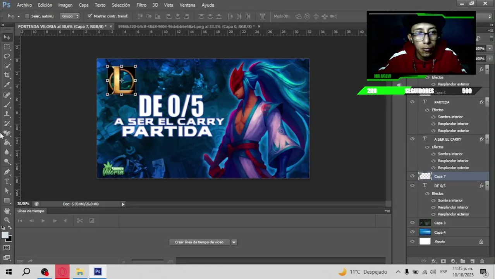The width and height of the screenshot is (495, 279).
Task: Click the link layers icon
Action: coord(424,262)
